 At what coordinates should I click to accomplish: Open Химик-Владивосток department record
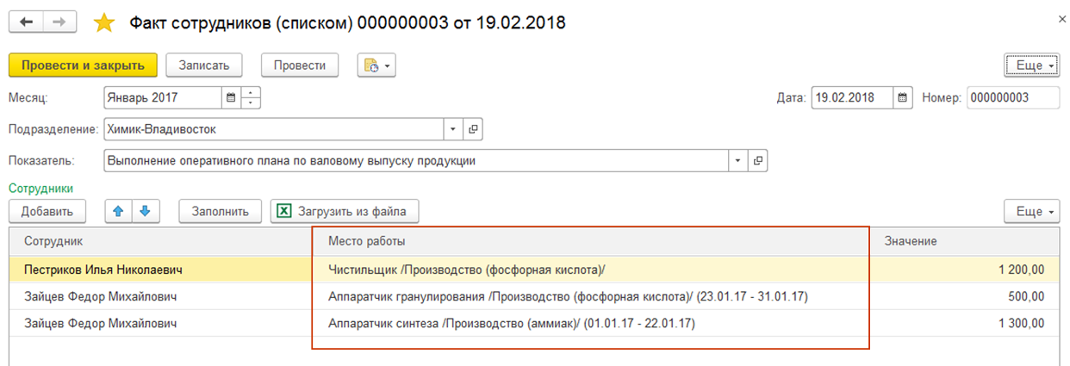(473, 129)
